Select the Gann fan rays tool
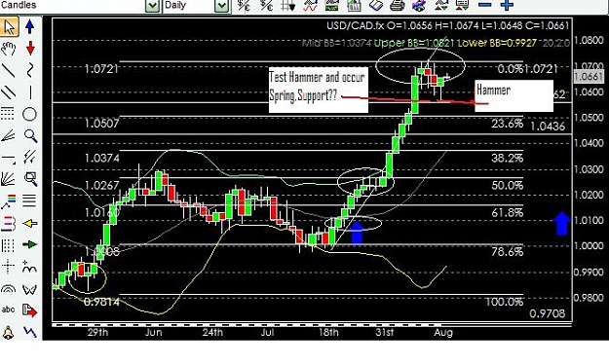609x364 pixels. [8, 179]
